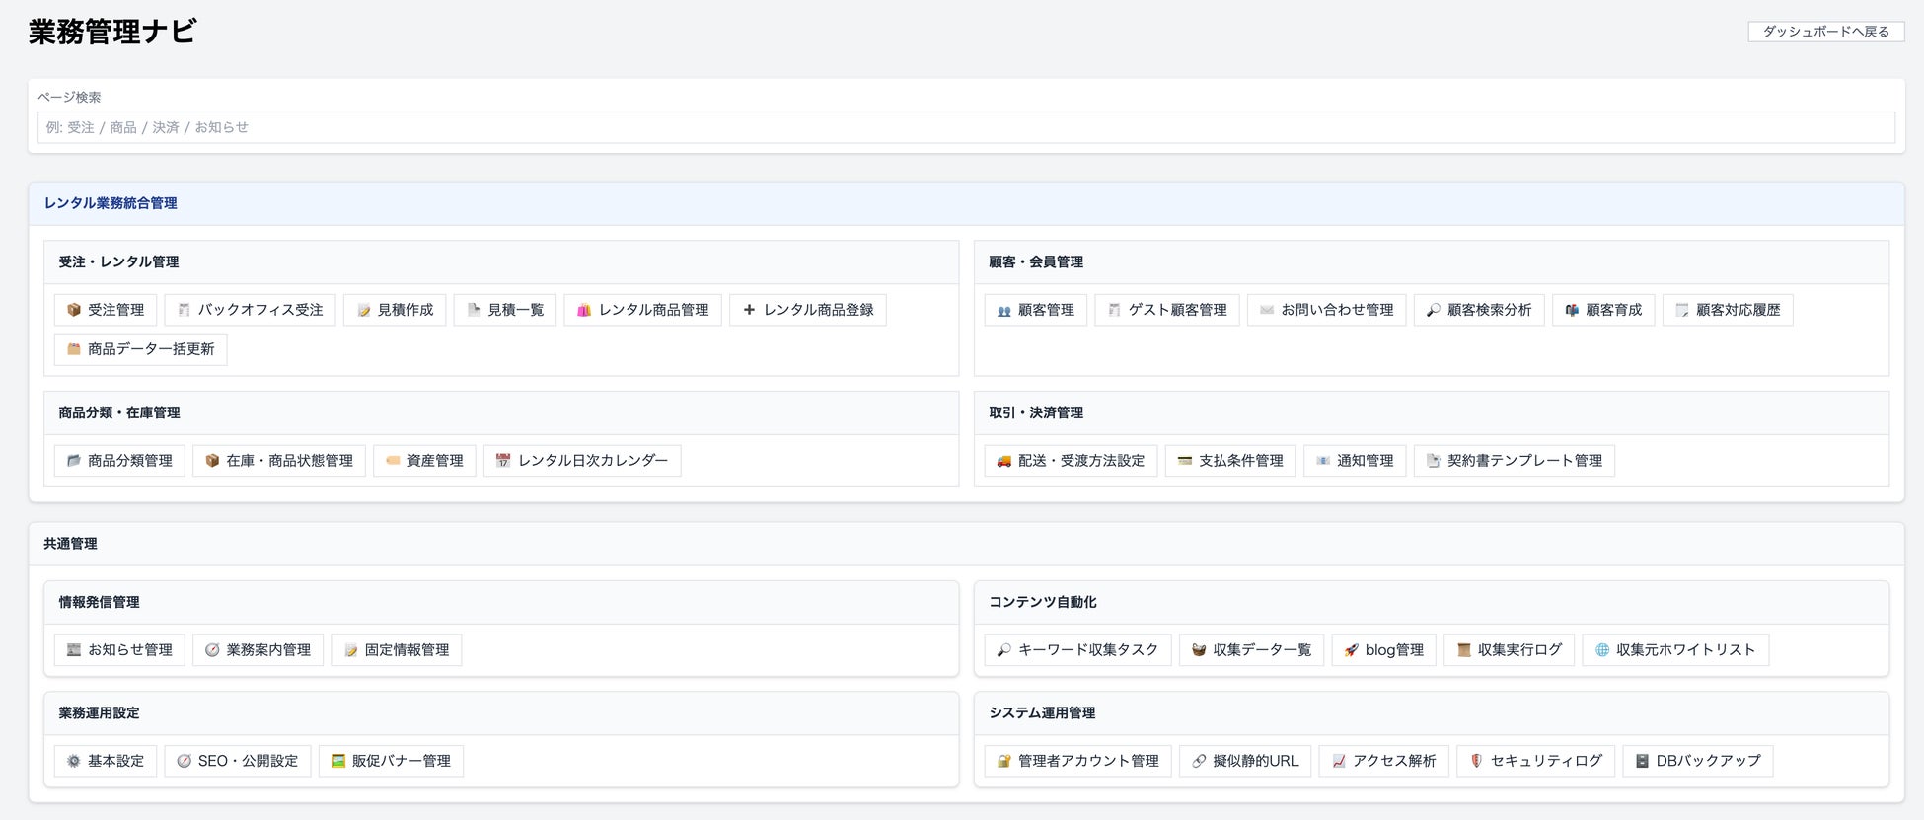This screenshot has width=1924, height=820.
Task: Click the レンタル商品管理 shopping bag icon
Action: (584, 310)
